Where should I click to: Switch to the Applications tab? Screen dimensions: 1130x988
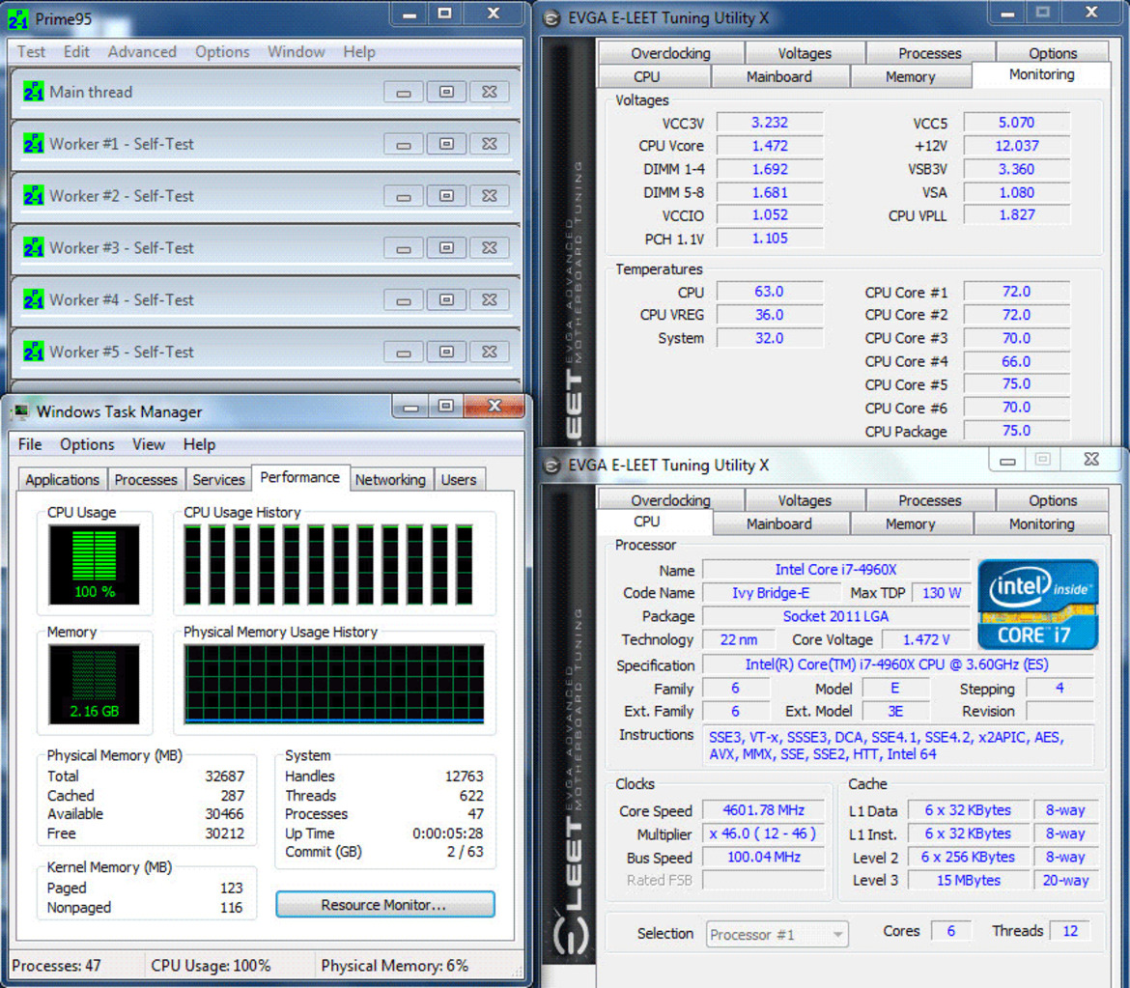coord(62,480)
